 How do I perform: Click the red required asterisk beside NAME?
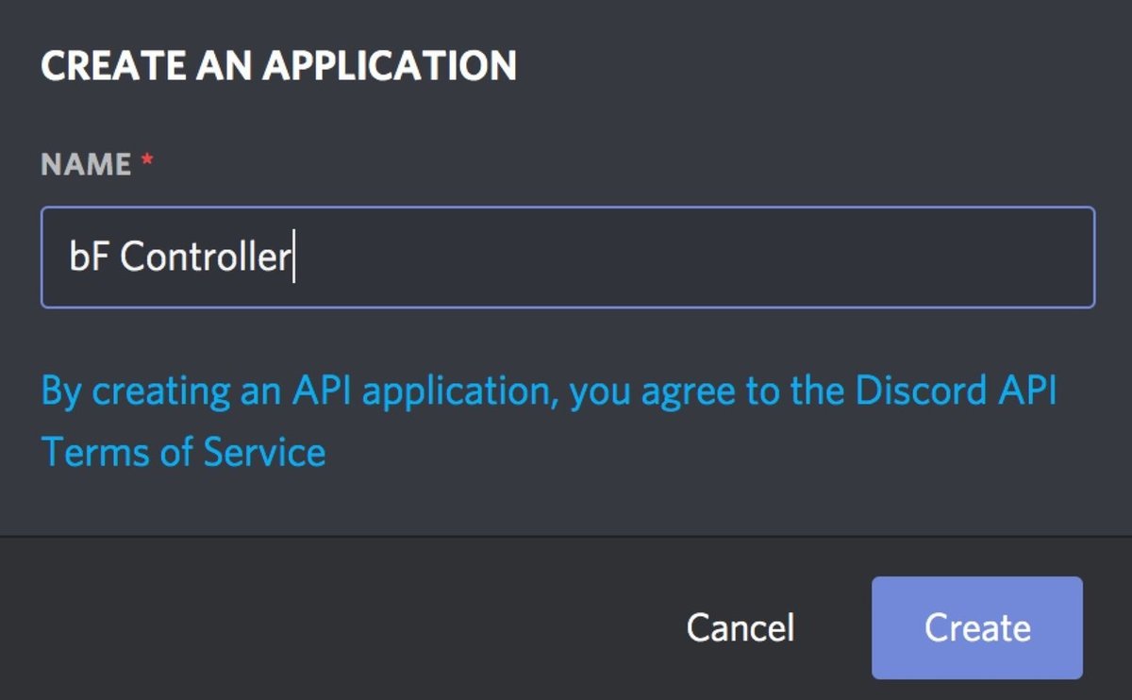[x=146, y=163]
